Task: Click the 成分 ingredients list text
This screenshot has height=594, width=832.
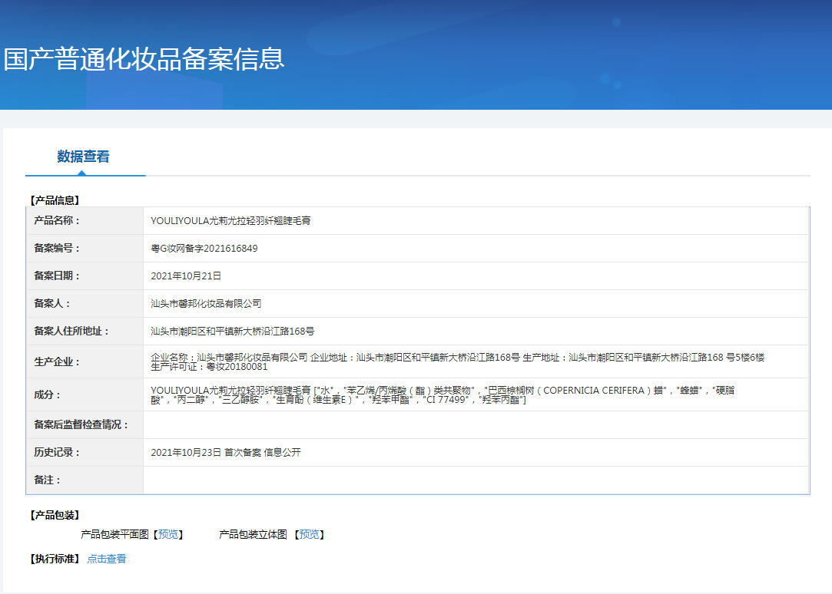Action: pyautogui.click(x=443, y=394)
